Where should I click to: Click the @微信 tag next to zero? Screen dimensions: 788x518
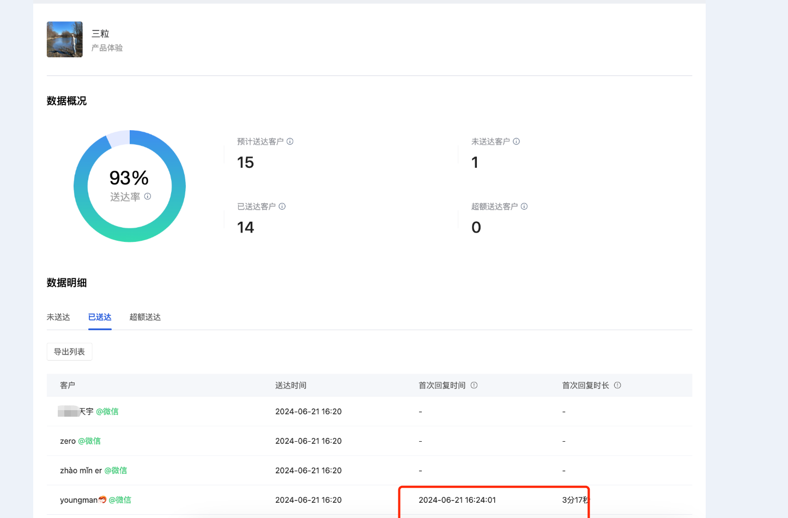point(89,441)
